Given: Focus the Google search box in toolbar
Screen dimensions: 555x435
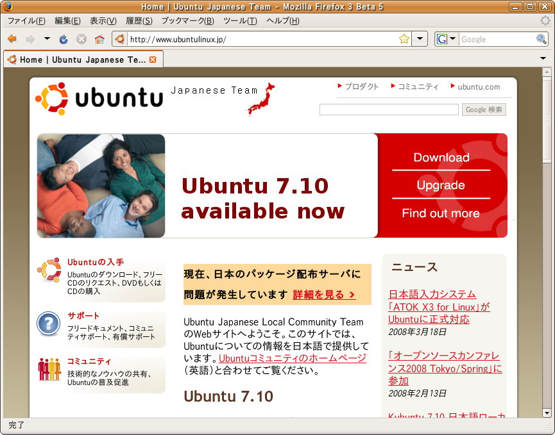Looking at the screenshot, I should tap(497, 39).
